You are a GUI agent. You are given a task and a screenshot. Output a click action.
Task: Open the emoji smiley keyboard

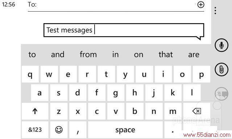click(59, 130)
